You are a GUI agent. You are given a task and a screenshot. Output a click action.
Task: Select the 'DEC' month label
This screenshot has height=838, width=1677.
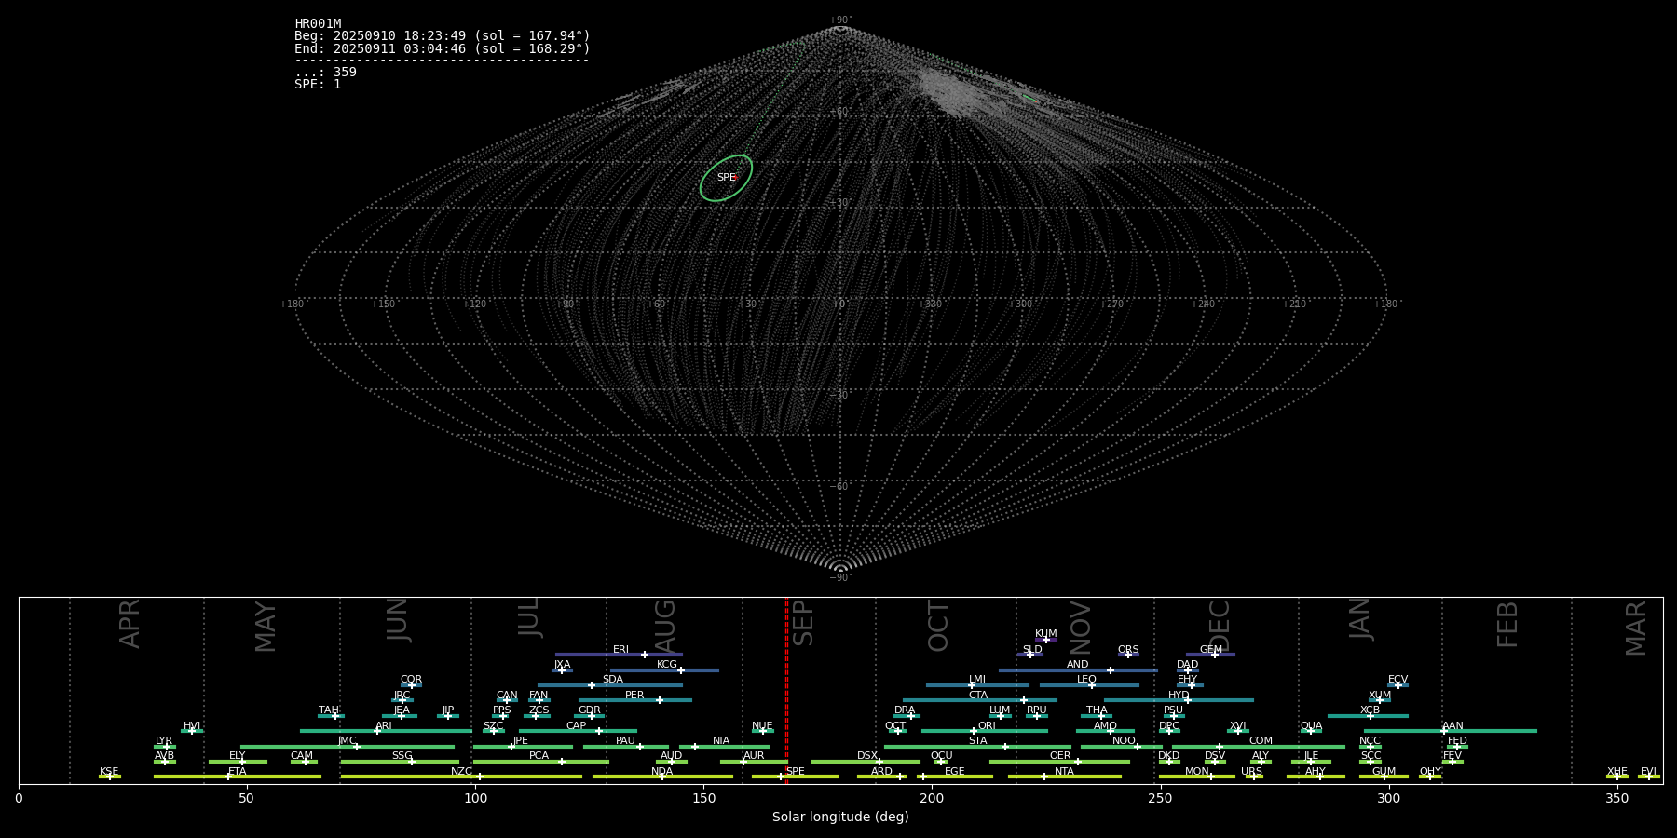(1220, 627)
